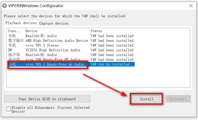This screenshot has height=120, width=198.
Task: Switch to the Capture devices tab
Action: click(54, 23)
